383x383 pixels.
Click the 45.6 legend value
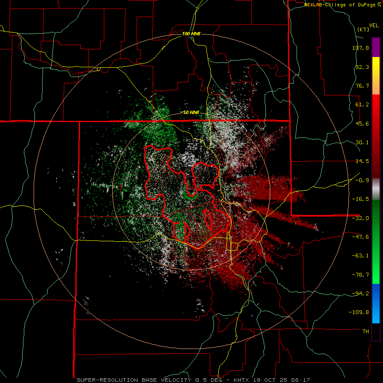pos(362,123)
